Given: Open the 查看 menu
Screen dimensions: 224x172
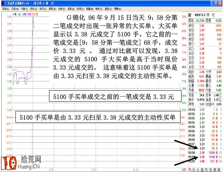Looking at the screenshot, I should pos(108,9).
